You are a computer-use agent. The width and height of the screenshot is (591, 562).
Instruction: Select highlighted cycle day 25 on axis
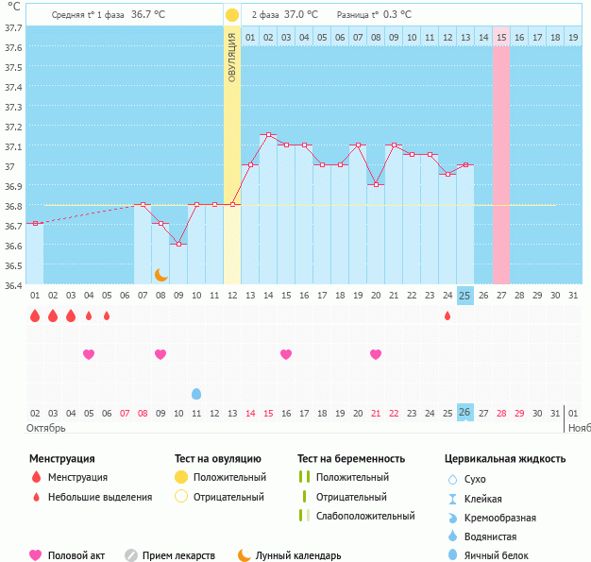[464, 296]
